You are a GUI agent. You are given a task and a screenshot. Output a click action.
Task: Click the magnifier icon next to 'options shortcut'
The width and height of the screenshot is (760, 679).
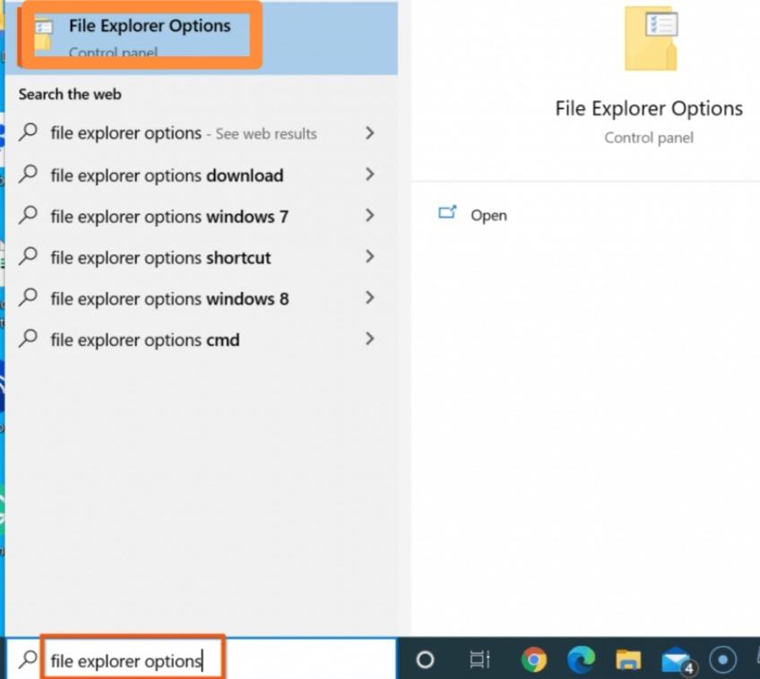click(x=28, y=256)
